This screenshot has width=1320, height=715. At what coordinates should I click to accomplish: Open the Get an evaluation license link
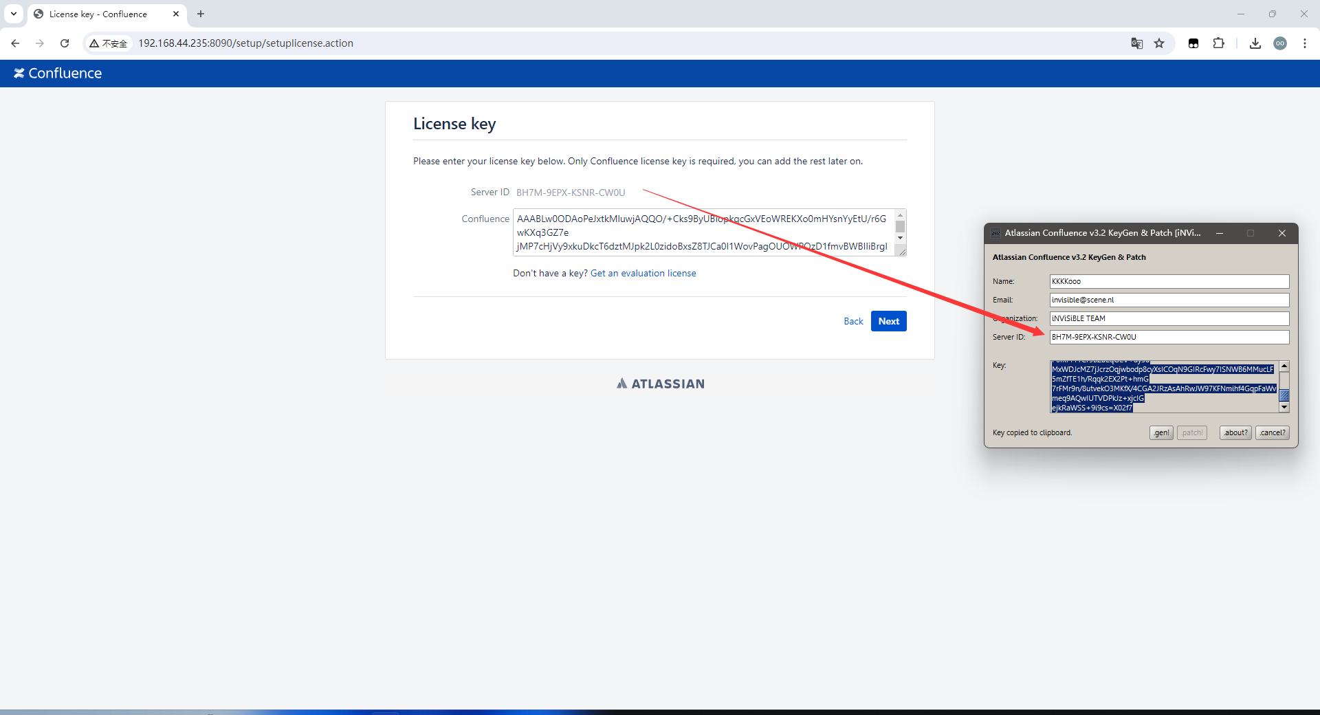(x=643, y=274)
